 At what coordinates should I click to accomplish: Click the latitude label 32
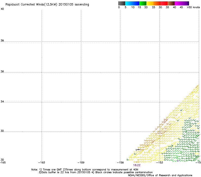[2, 131]
